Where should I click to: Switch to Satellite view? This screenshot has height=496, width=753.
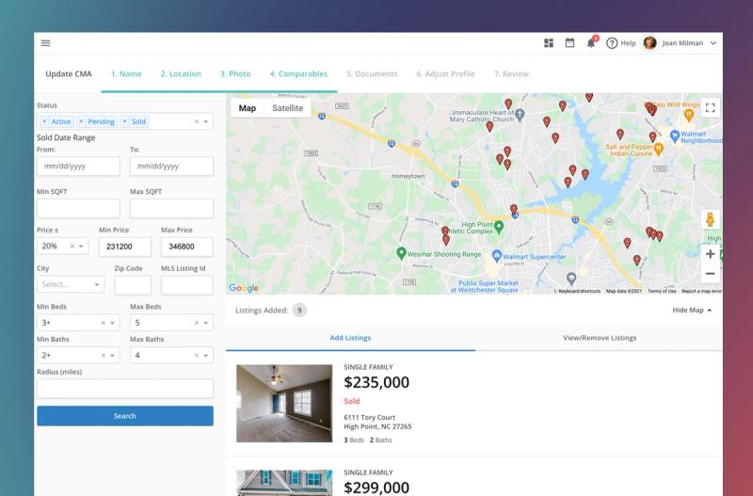(x=288, y=108)
